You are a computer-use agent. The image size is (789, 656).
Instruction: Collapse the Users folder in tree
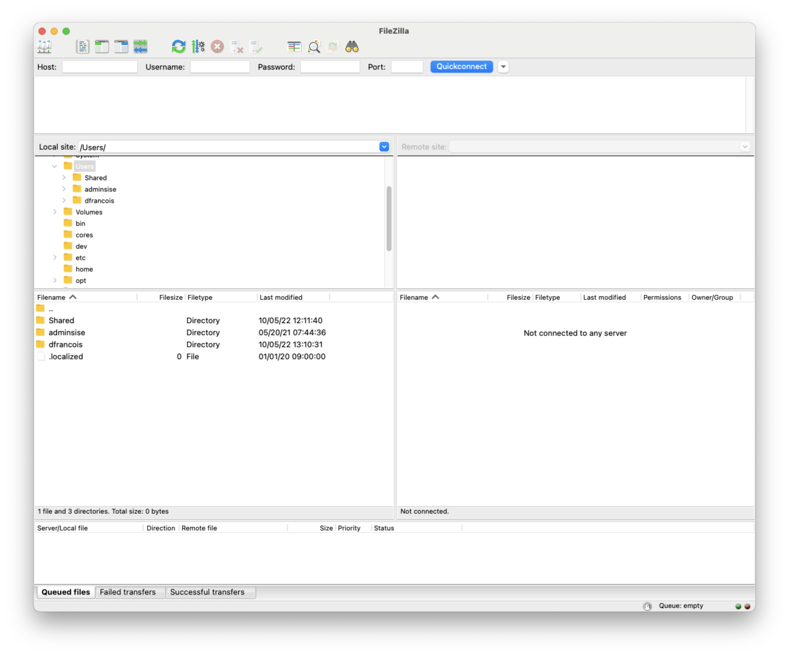click(54, 166)
